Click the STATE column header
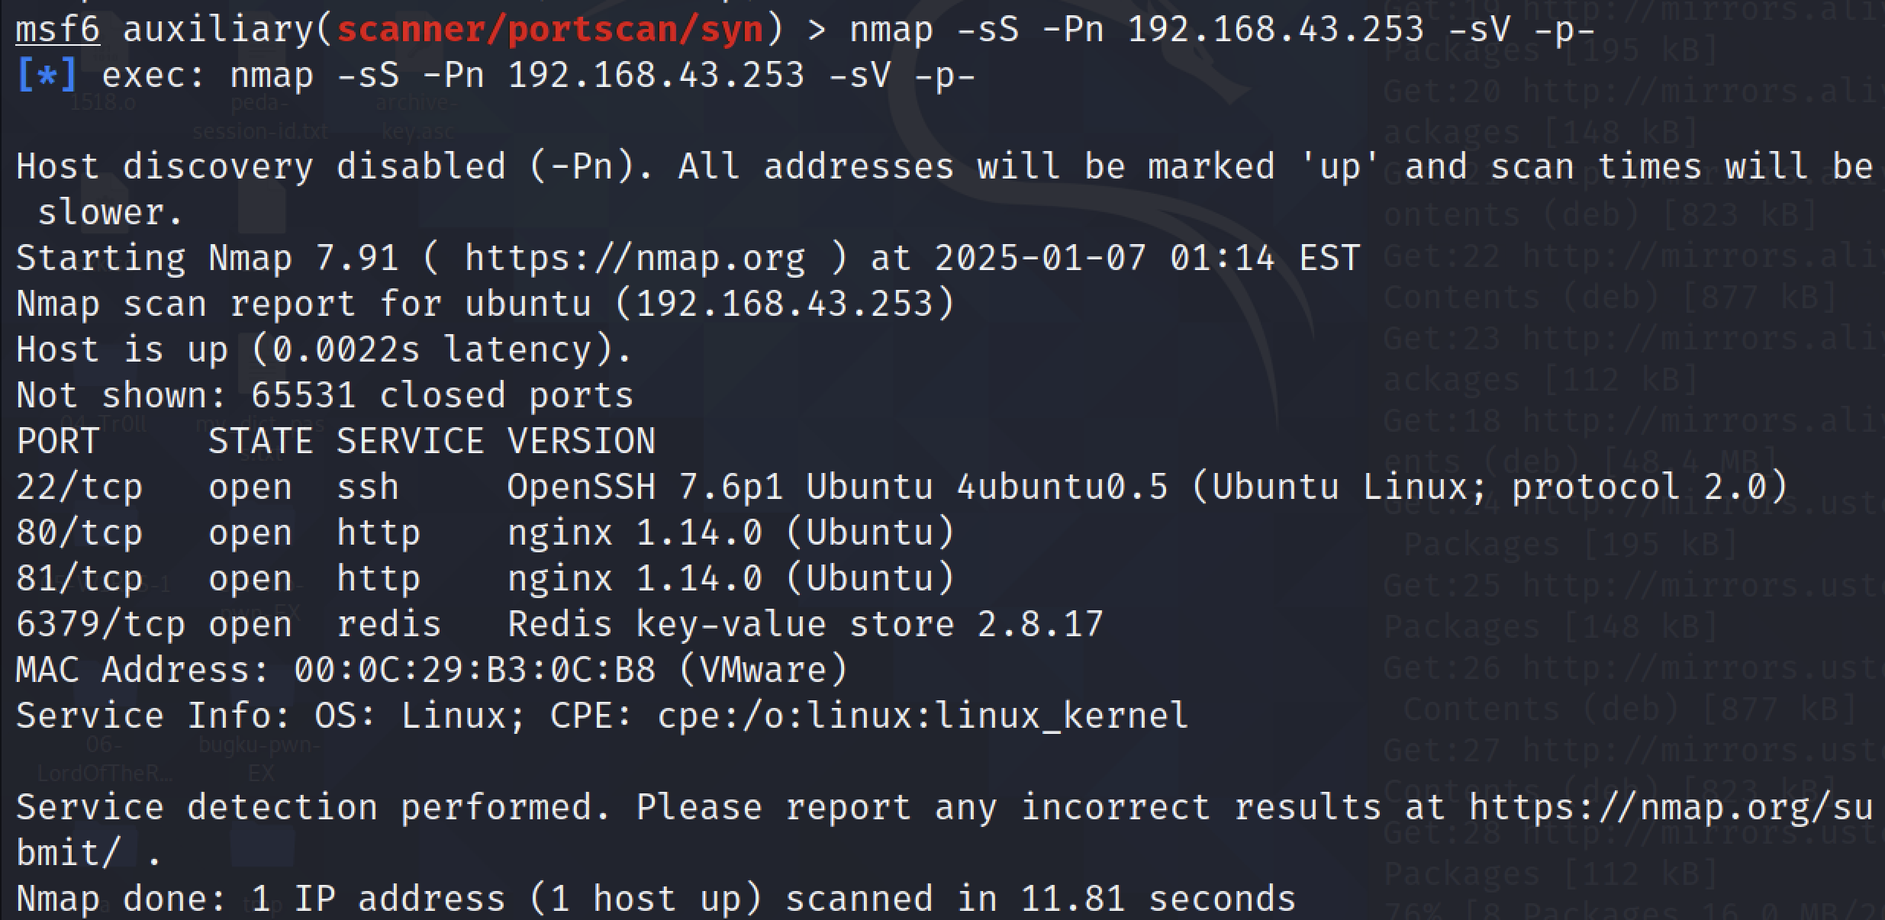Viewport: 1885px width, 920px height. click(x=260, y=441)
